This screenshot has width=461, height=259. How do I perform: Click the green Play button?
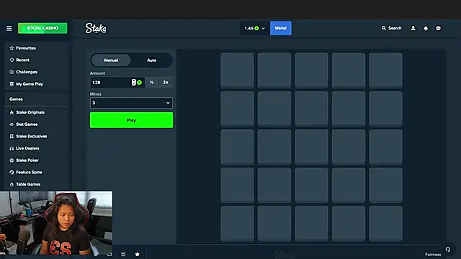click(x=131, y=120)
